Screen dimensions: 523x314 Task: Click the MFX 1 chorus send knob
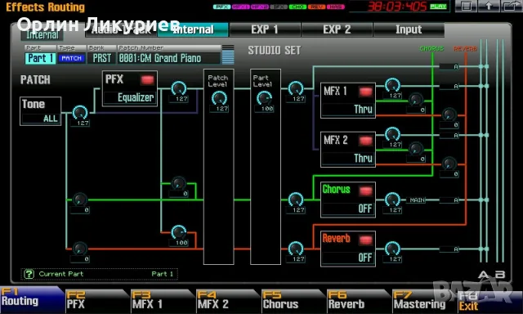(416, 100)
